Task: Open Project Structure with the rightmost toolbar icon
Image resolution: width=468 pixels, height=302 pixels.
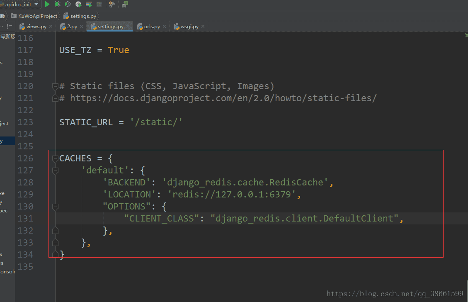Action: click(x=125, y=4)
